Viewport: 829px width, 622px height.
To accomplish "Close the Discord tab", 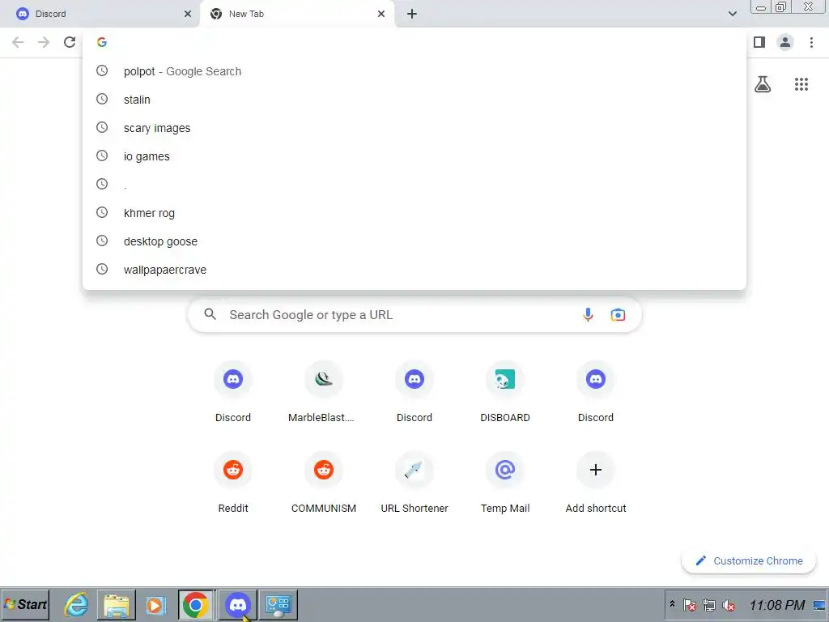I will (x=188, y=14).
